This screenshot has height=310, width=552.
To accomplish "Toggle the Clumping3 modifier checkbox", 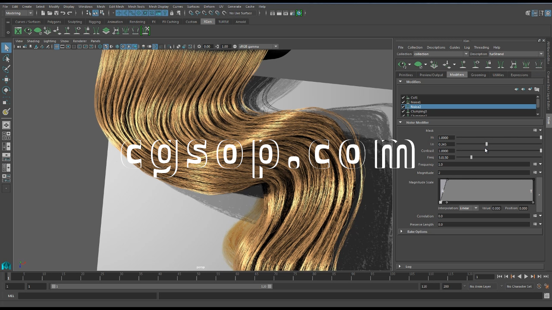I will click(403, 112).
